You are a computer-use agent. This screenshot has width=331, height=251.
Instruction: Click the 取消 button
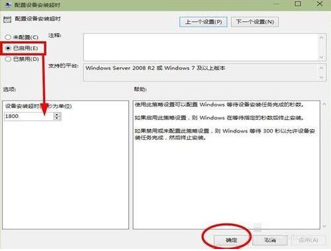(270, 240)
